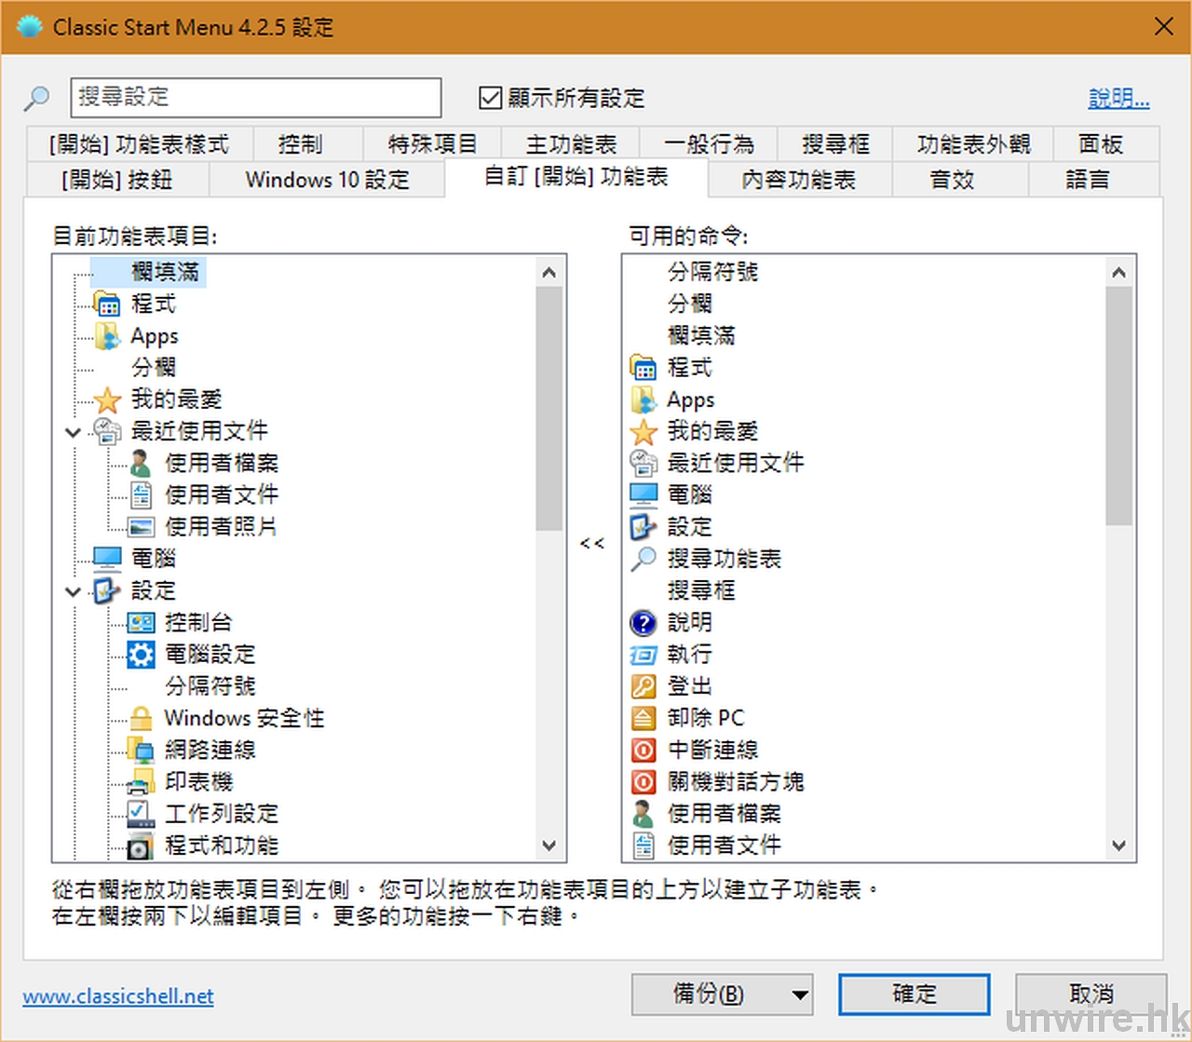1192x1042 pixels.
Task: Select the 說明 help icon in available commands
Action: tap(643, 623)
